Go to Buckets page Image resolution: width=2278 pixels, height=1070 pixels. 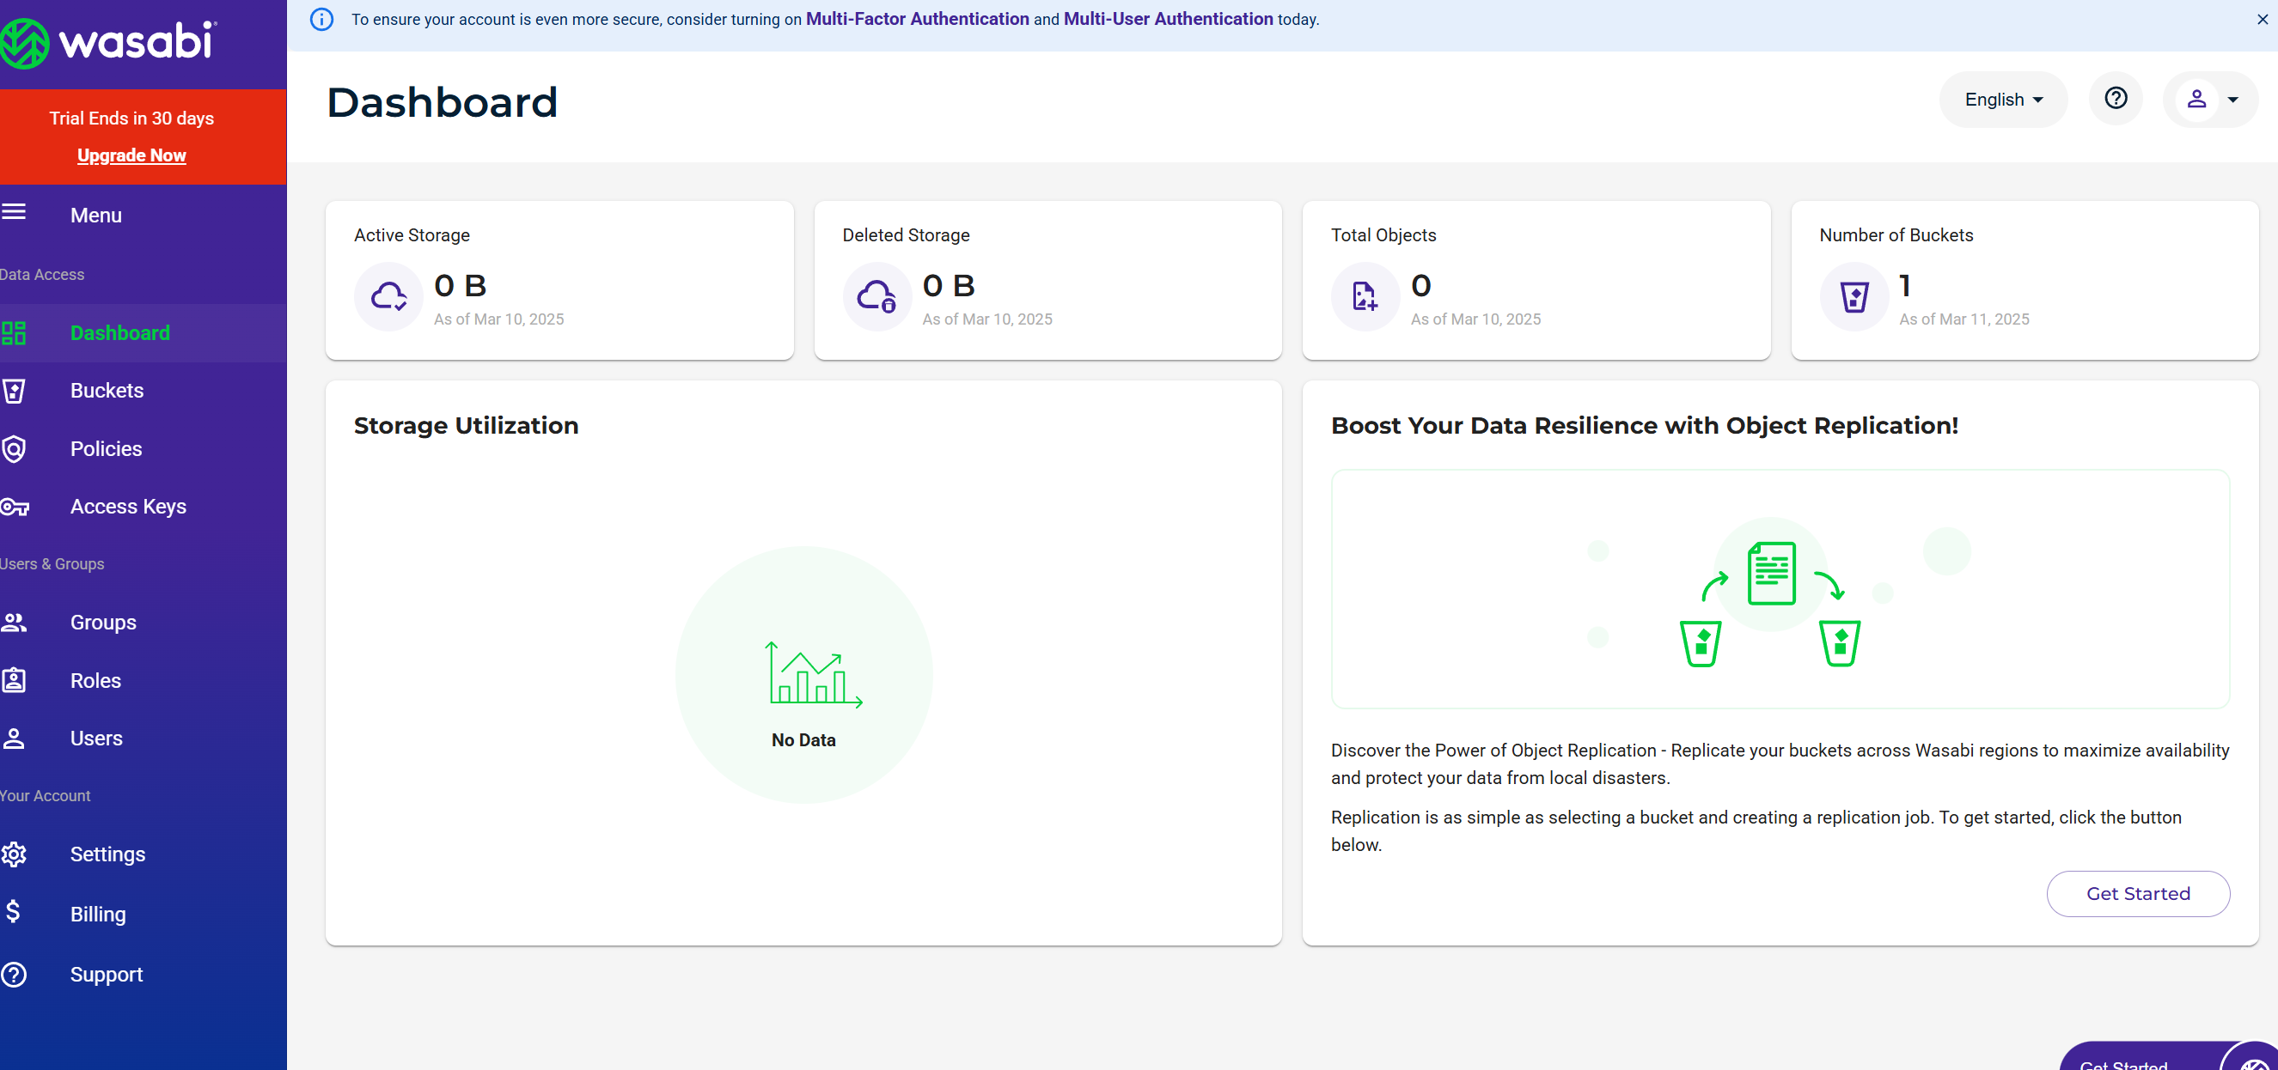[x=144, y=391]
